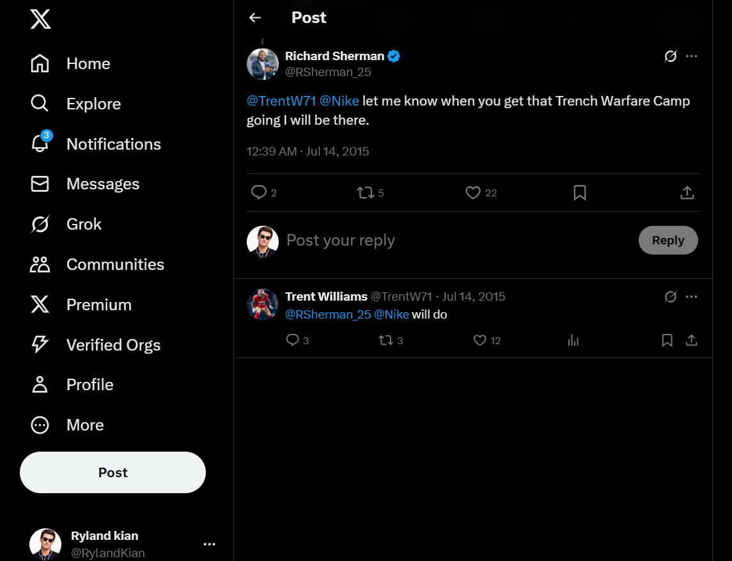This screenshot has width=732, height=561.
Task: Click the gray Reply button
Action: (667, 241)
